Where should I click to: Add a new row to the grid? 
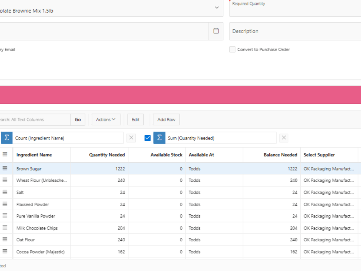166,119
